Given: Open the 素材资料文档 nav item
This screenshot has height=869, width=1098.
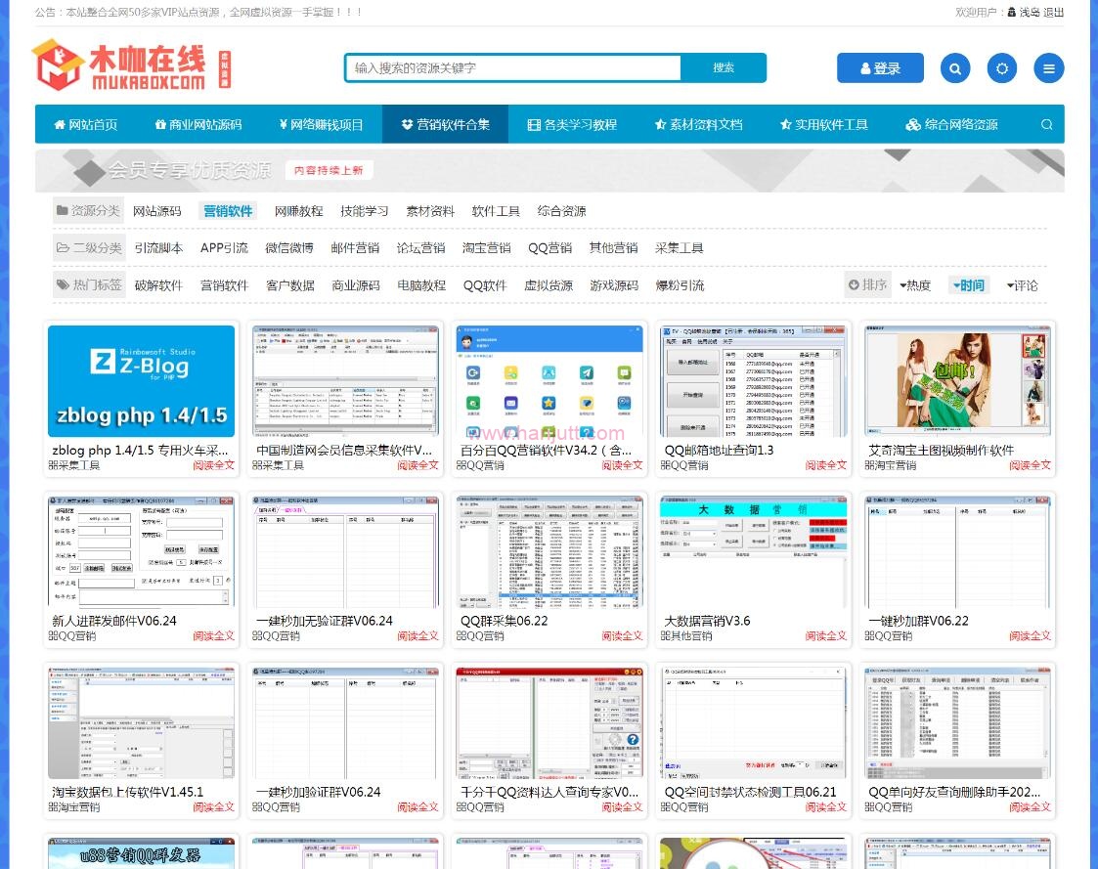Looking at the screenshot, I should coord(698,125).
